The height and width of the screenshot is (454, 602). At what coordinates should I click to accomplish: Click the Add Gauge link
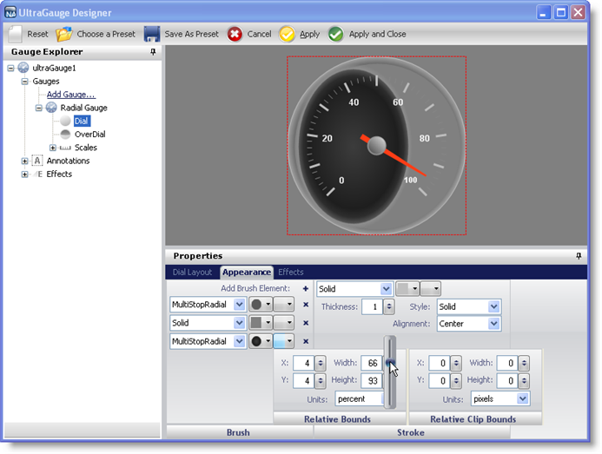coord(71,95)
